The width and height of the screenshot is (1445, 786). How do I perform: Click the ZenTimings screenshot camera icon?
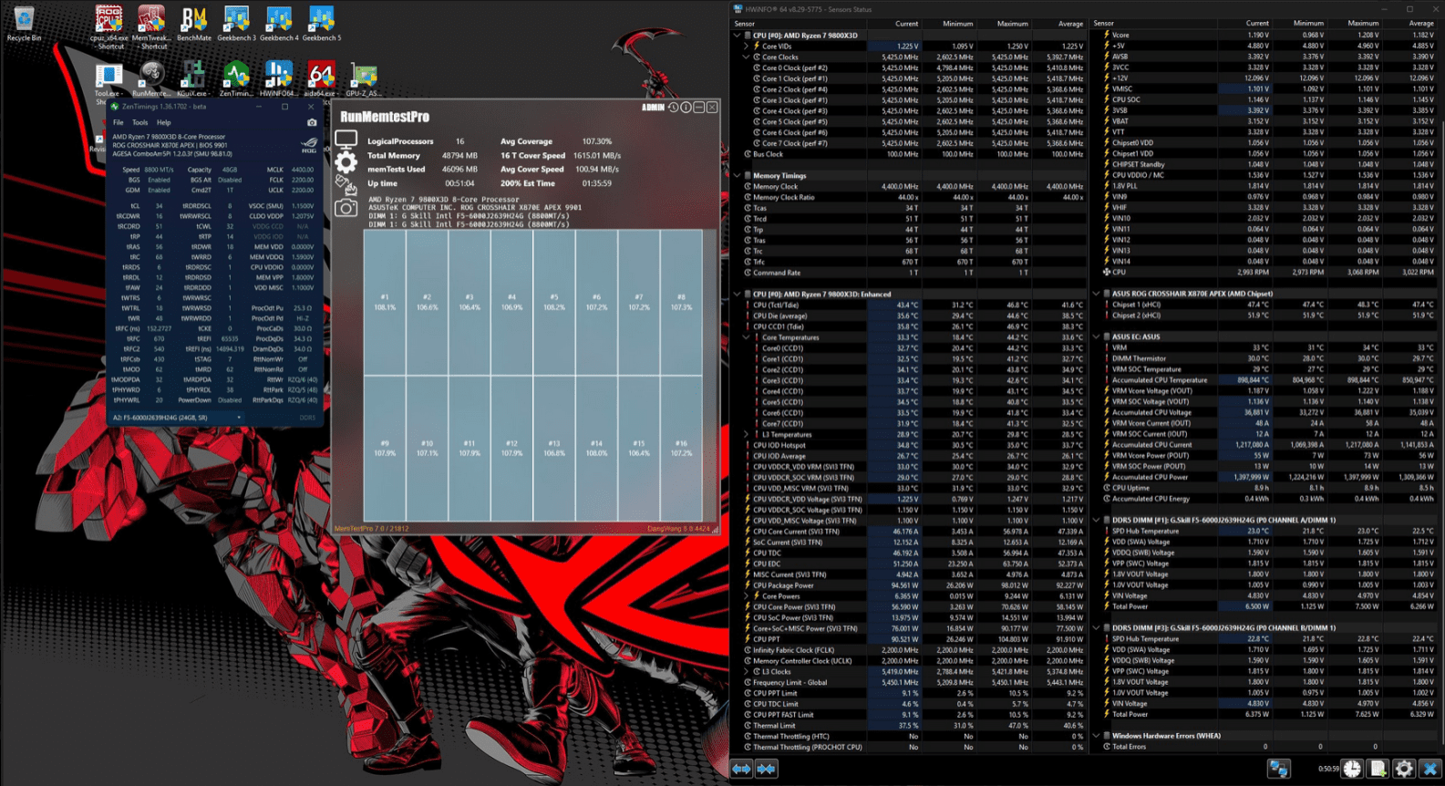(312, 122)
